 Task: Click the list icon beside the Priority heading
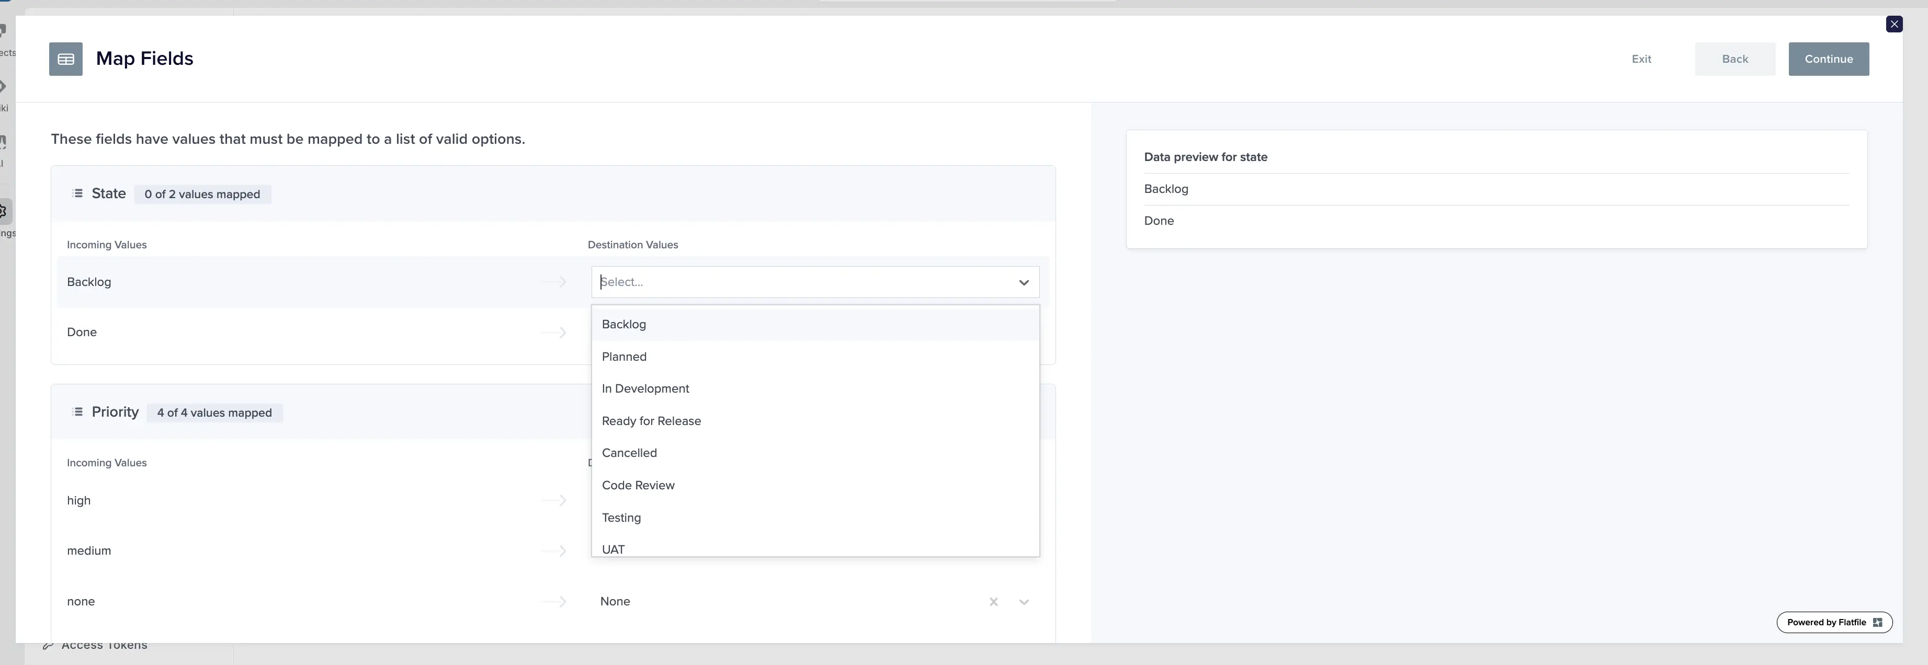tap(77, 411)
